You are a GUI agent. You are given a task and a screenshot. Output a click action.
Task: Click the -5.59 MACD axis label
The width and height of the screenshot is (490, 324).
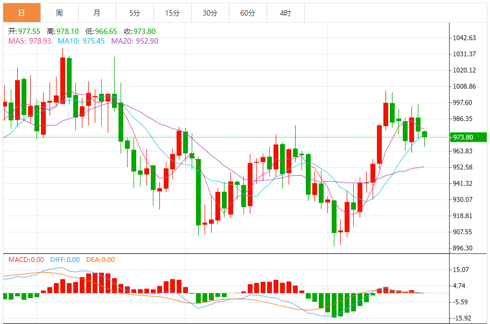[x=460, y=302]
